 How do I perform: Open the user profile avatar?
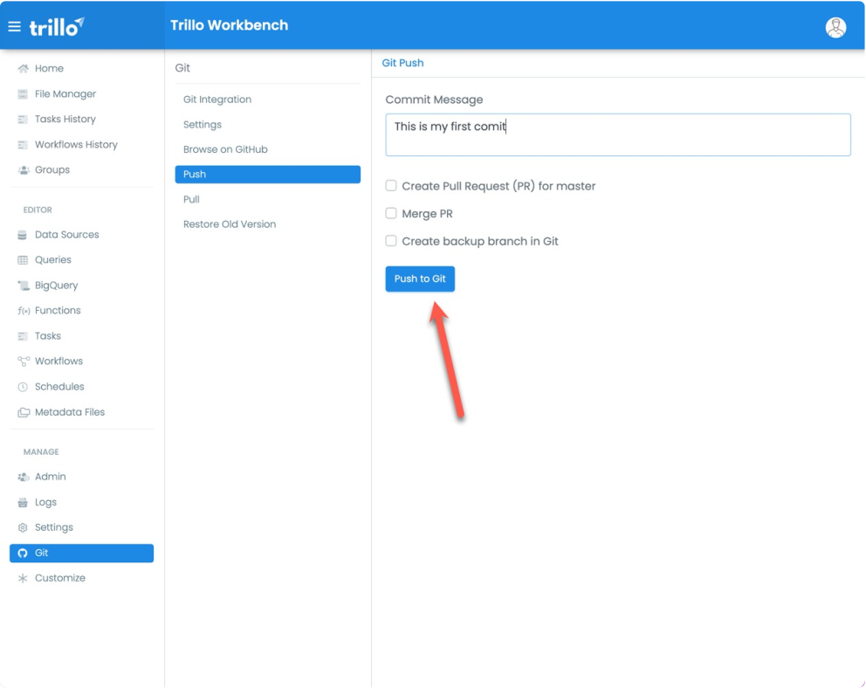tap(835, 27)
